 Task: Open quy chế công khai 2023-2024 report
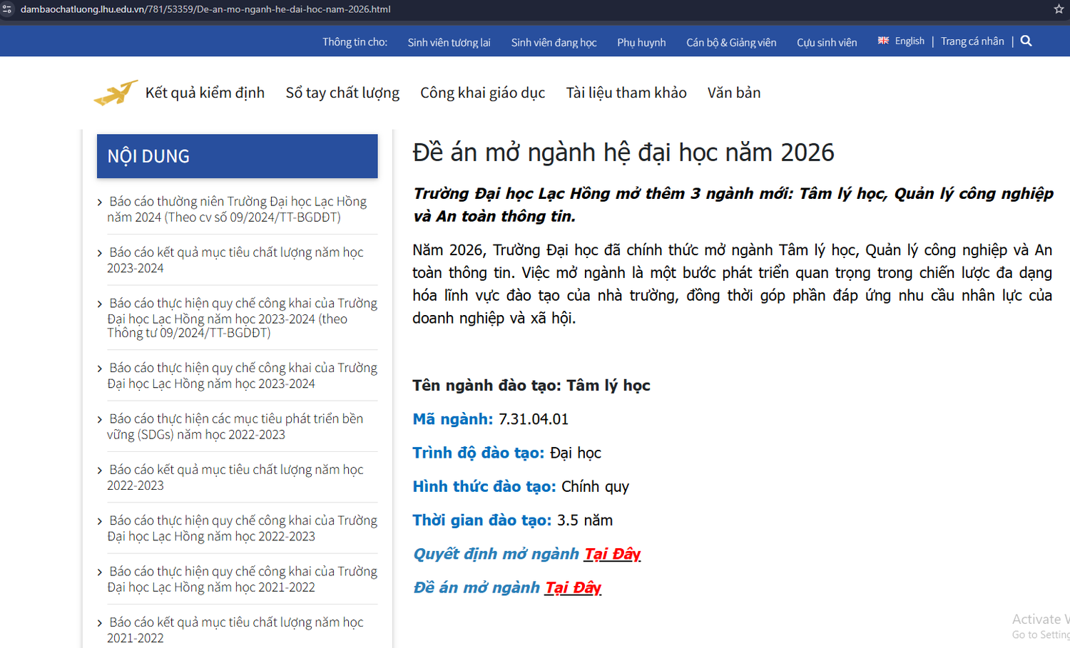pos(243,375)
